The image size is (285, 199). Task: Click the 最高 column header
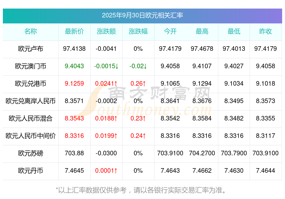[202, 31]
